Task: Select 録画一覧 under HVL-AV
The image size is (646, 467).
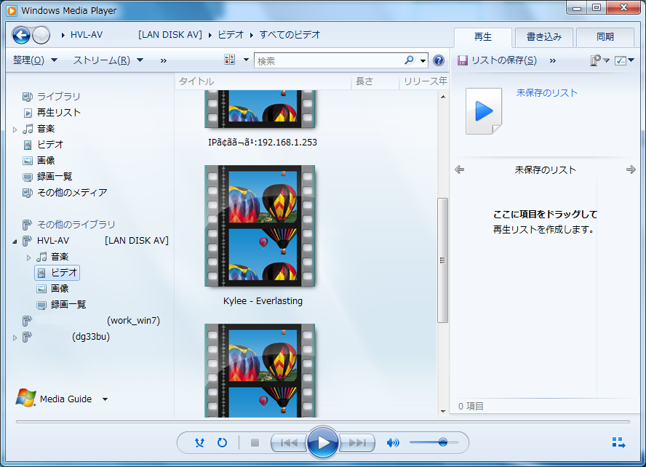Action: (x=68, y=305)
